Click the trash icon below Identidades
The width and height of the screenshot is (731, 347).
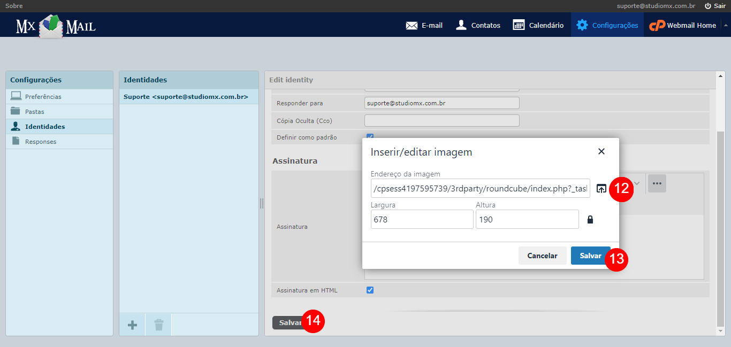pos(158,324)
